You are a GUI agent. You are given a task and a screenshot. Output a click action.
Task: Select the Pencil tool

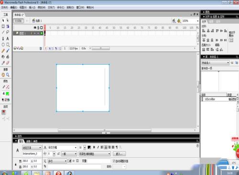pyautogui.click(x=3, y=51)
